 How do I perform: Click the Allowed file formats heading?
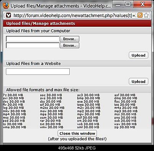[x=43, y=90]
